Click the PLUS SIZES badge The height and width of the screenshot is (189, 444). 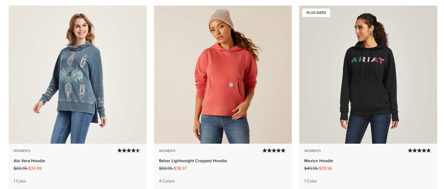click(316, 13)
